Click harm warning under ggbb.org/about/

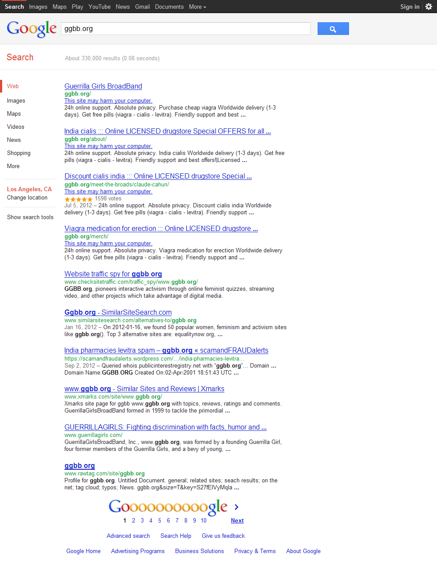click(108, 146)
